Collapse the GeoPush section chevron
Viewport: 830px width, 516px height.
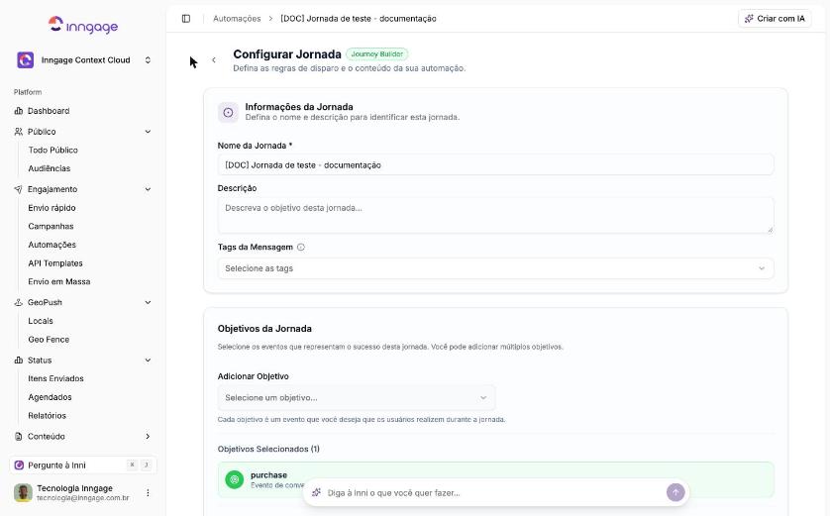coord(148,302)
